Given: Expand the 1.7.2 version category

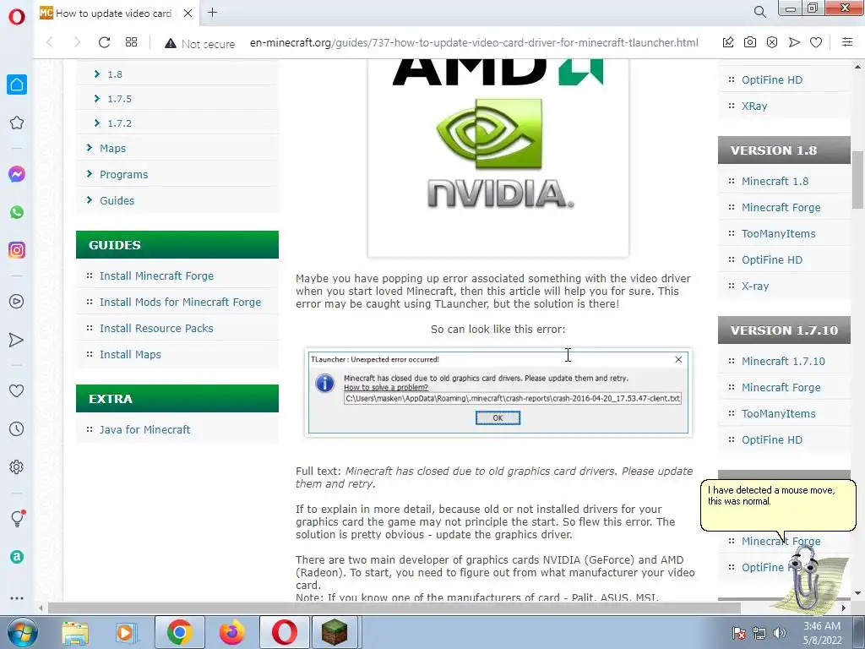Looking at the screenshot, I should [119, 123].
